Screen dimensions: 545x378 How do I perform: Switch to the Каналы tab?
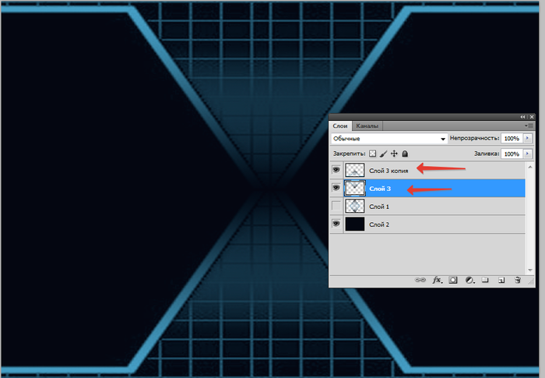pyautogui.click(x=367, y=125)
